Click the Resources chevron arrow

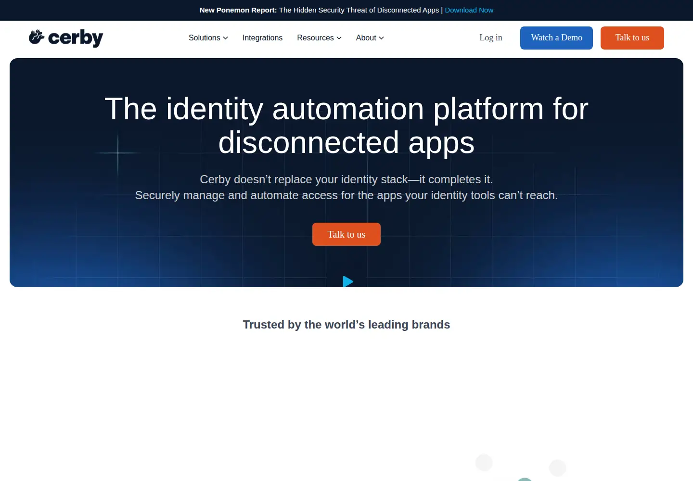pyautogui.click(x=339, y=38)
